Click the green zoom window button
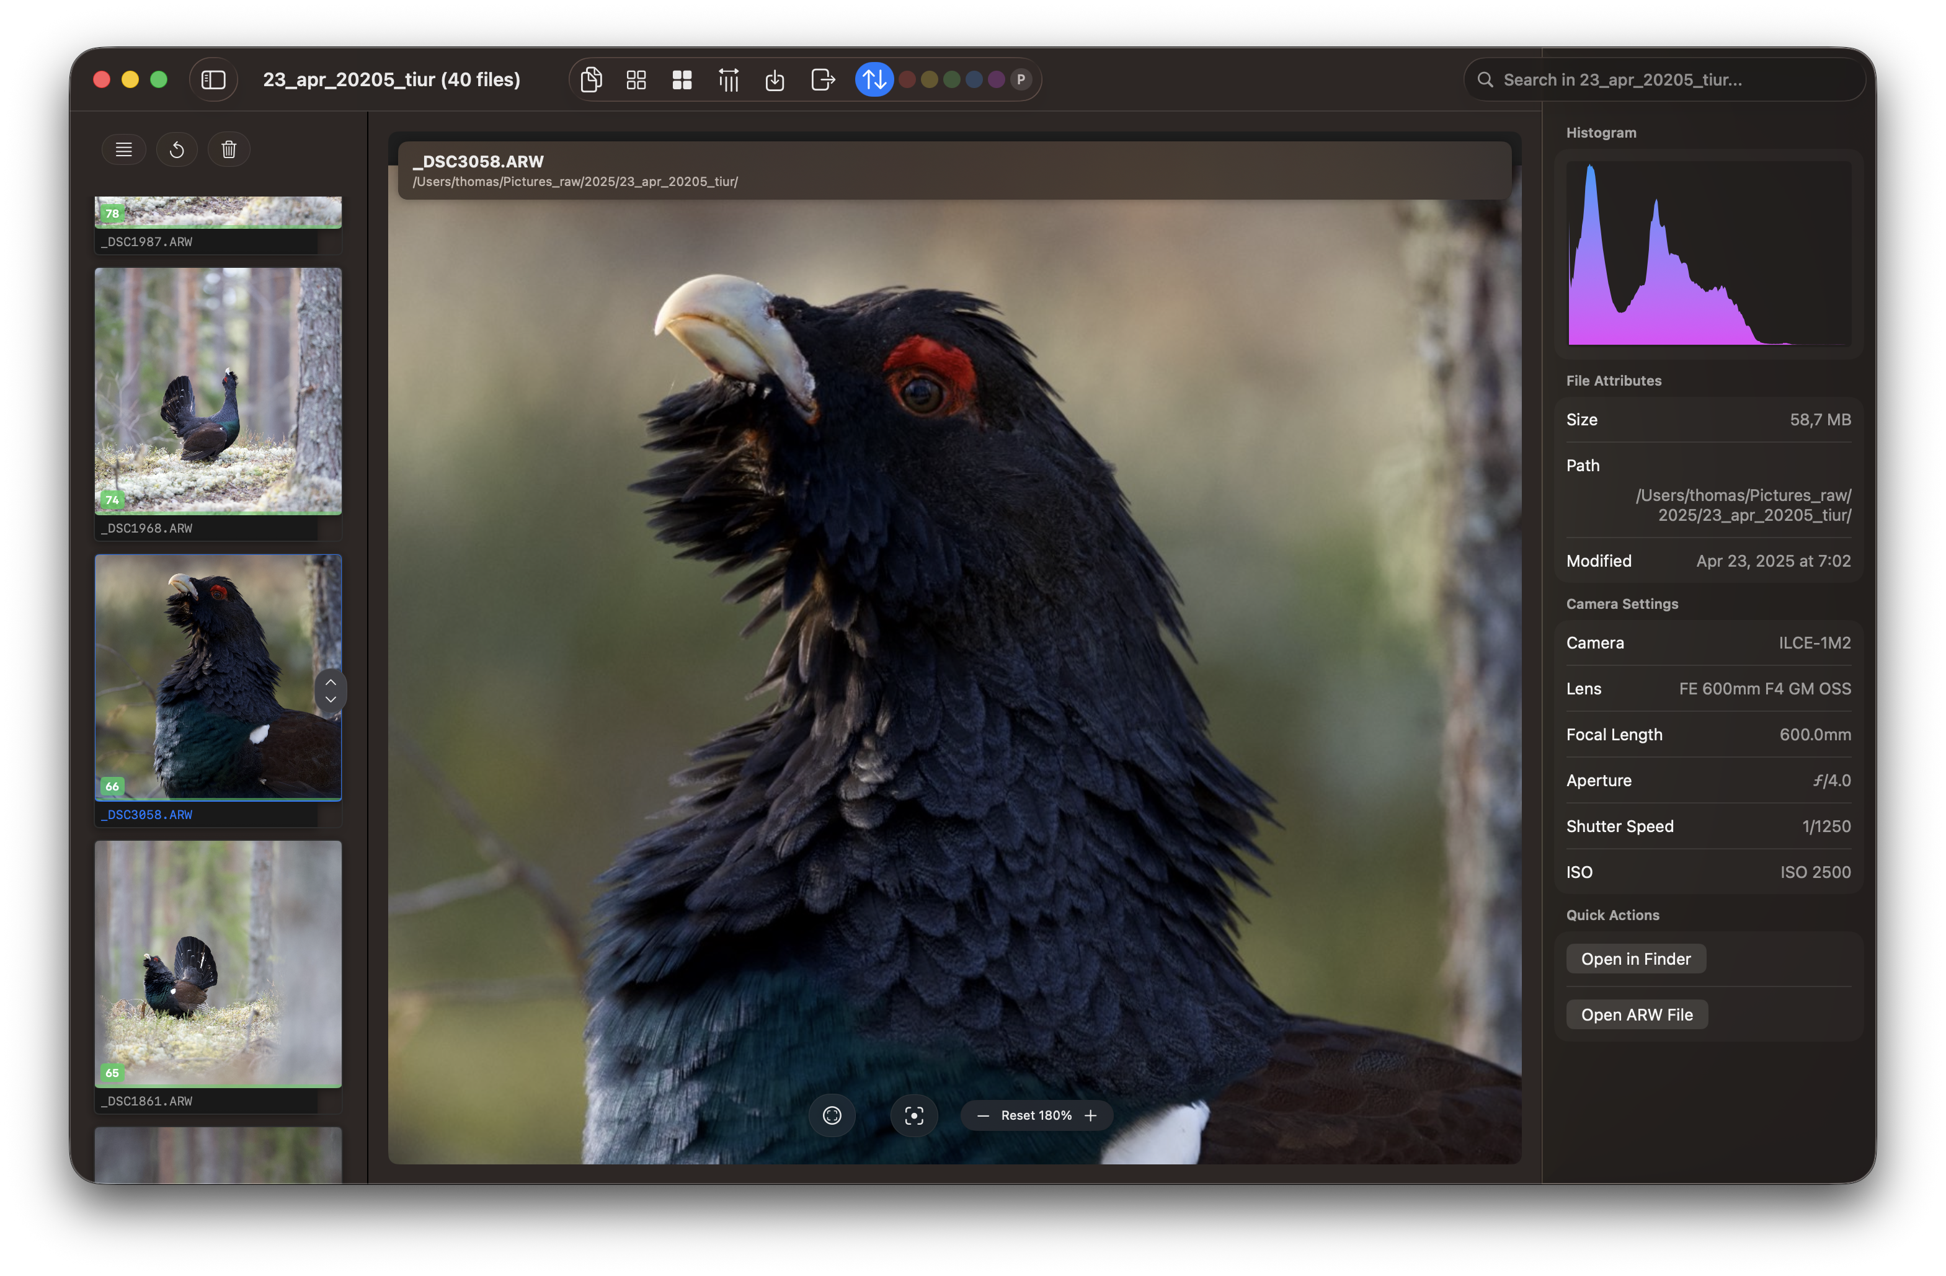 [159, 79]
